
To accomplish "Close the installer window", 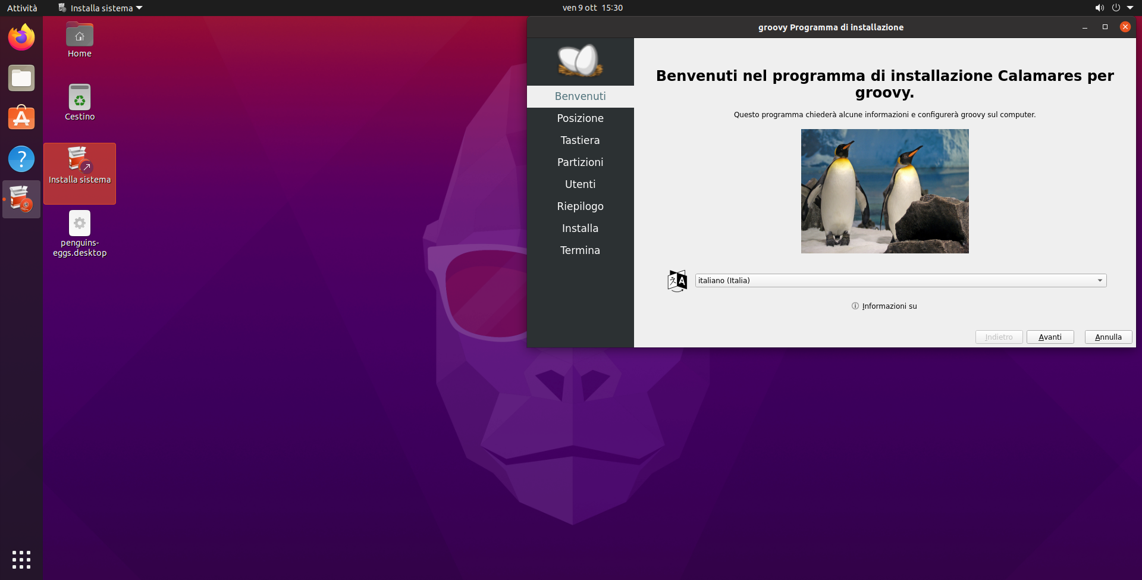I will 1125,27.
